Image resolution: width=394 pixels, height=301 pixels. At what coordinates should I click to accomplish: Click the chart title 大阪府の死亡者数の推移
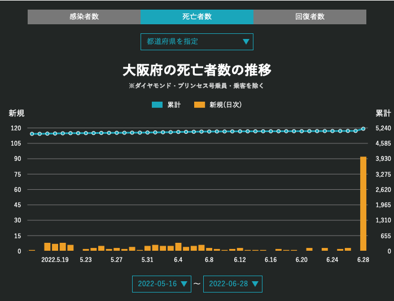197,70
